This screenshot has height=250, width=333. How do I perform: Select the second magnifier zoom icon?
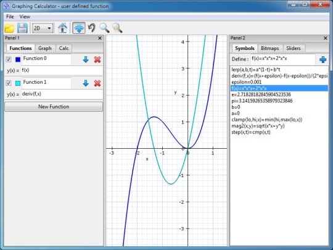click(117, 28)
